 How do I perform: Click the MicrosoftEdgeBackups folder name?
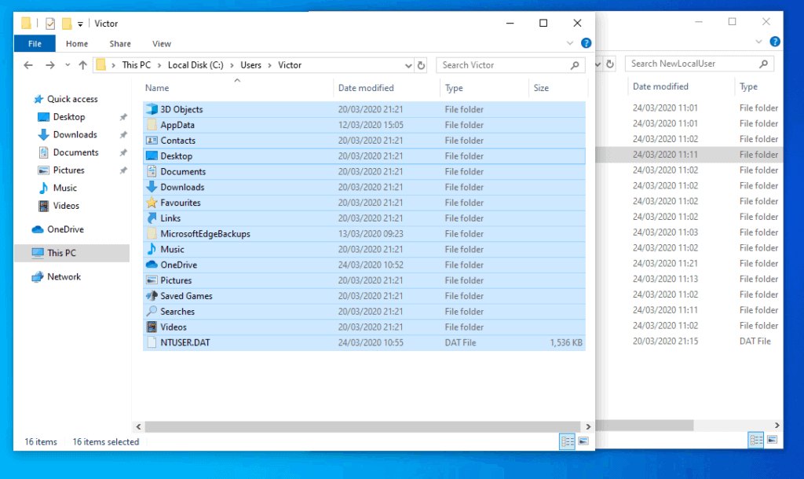(x=205, y=234)
